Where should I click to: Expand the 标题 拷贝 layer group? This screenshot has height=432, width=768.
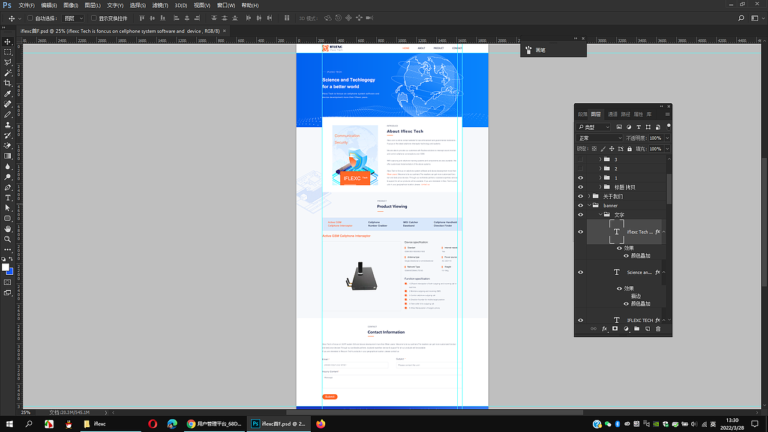click(599, 187)
